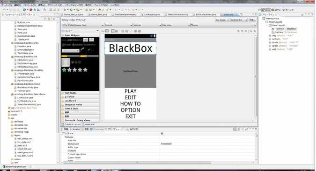Click the last star of the RatingBar widget
Image resolution: width=316 pixels, height=171 pixels.
tap(85, 70)
